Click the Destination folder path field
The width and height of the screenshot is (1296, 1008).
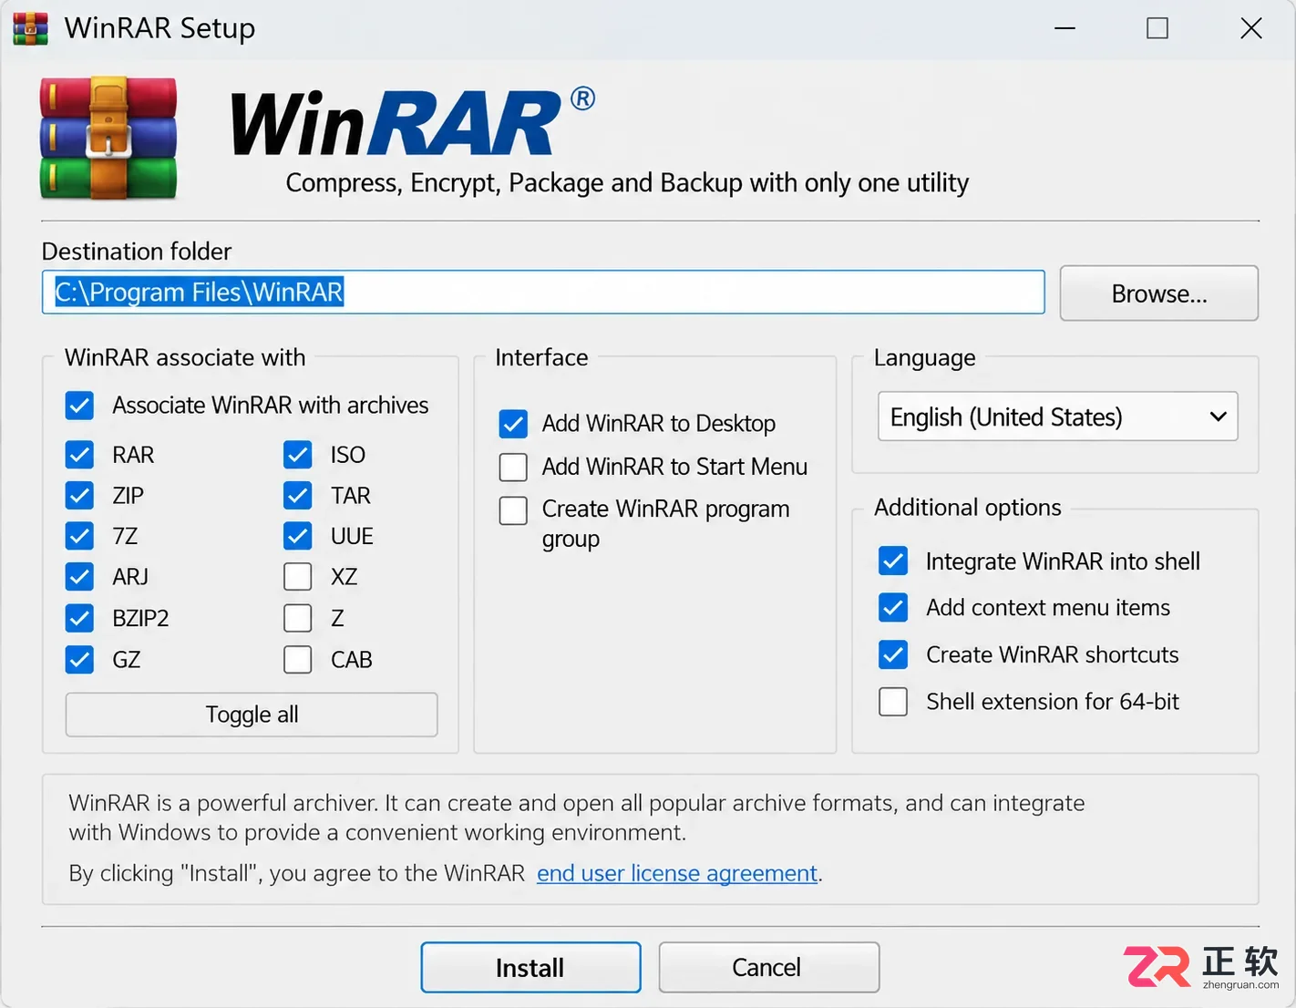[x=543, y=292]
